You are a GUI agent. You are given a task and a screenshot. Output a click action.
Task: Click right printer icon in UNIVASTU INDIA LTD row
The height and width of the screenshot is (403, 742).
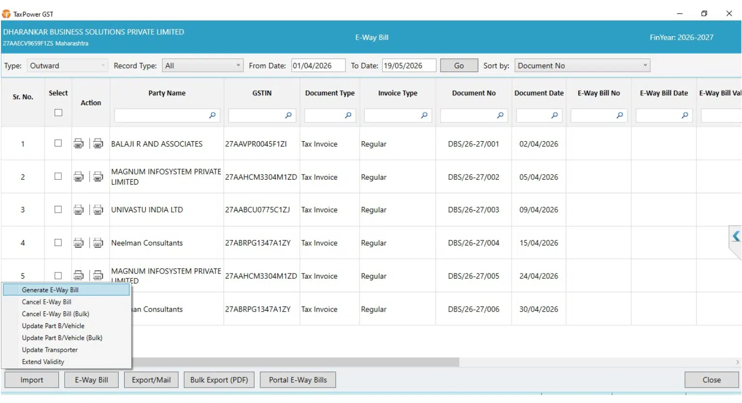[98, 210]
